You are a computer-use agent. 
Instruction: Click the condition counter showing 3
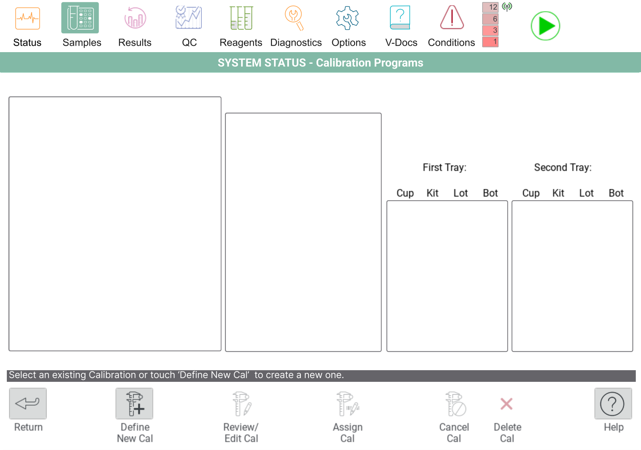click(490, 30)
